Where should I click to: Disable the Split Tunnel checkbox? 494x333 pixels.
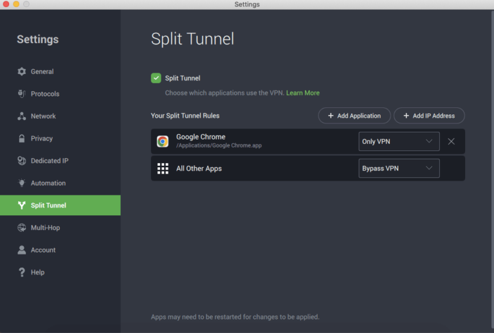(156, 78)
